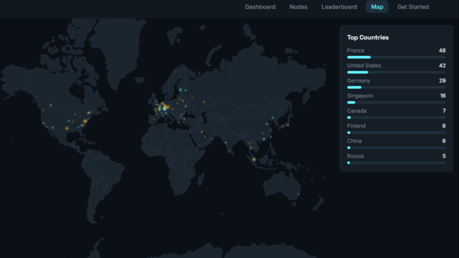Click United States node count 42
This screenshot has height=258, width=459.
pos(442,66)
